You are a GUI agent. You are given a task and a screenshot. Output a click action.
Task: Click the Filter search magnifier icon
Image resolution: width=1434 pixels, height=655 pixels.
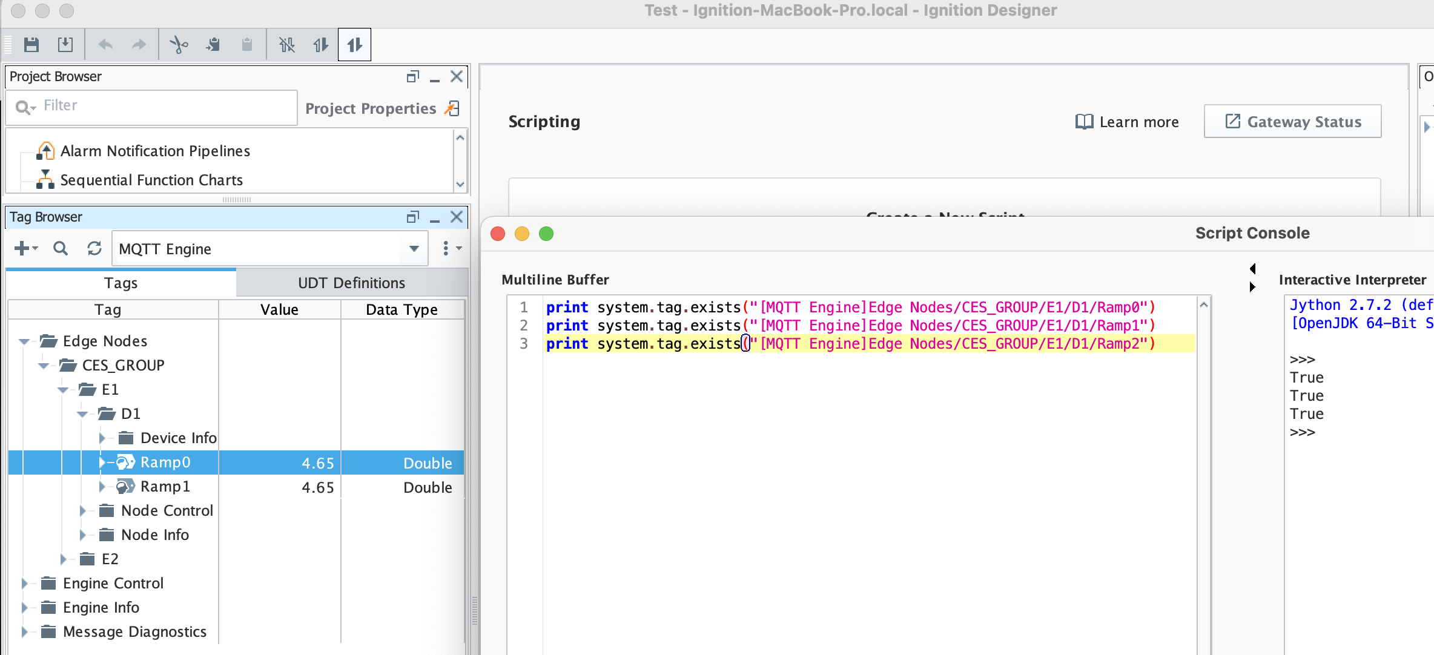pyautogui.click(x=24, y=107)
